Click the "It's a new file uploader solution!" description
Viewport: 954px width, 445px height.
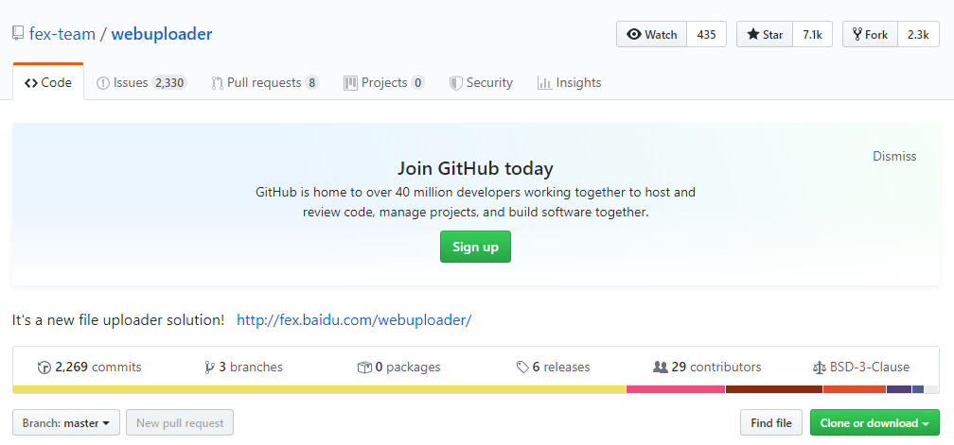(118, 319)
